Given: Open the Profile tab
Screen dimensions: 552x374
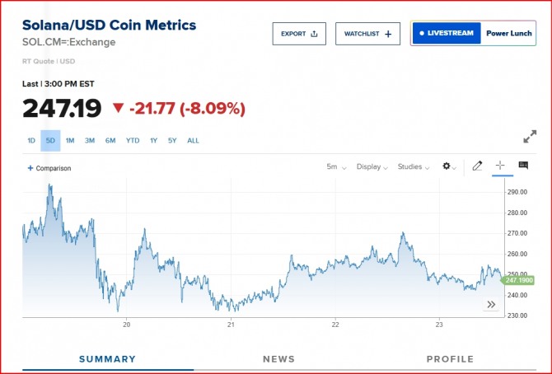Looking at the screenshot, I should 450,359.
